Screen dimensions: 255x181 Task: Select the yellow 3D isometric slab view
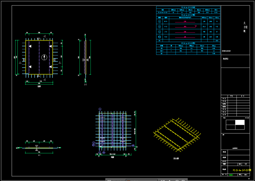click(x=177, y=135)
